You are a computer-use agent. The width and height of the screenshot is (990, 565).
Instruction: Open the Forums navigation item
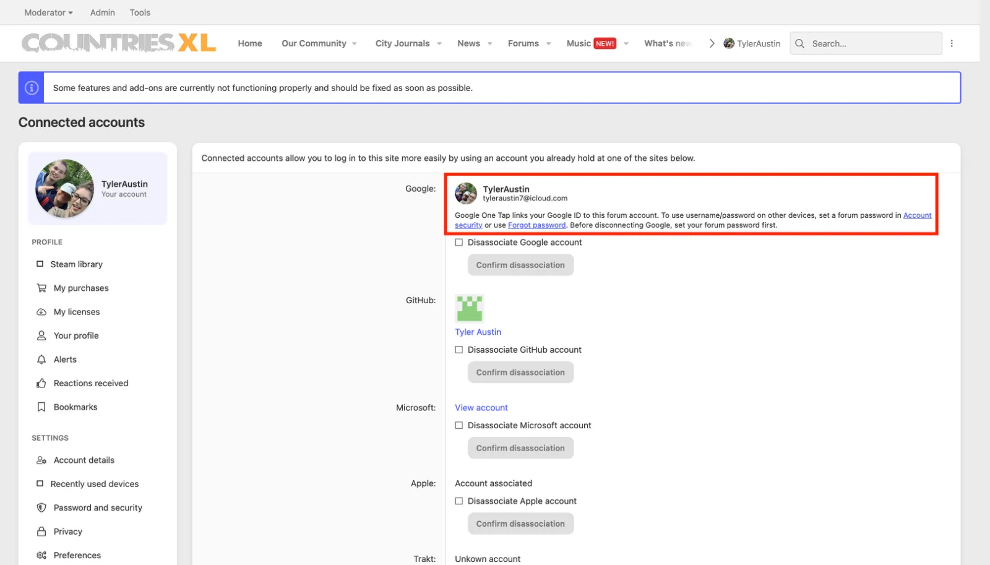523,43
